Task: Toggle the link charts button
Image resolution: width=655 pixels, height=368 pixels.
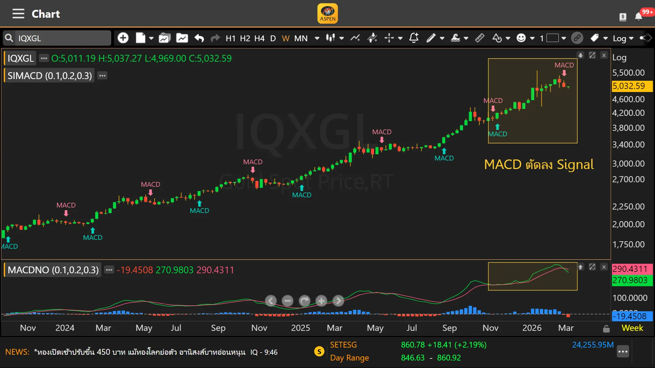Action: point(577,38)
